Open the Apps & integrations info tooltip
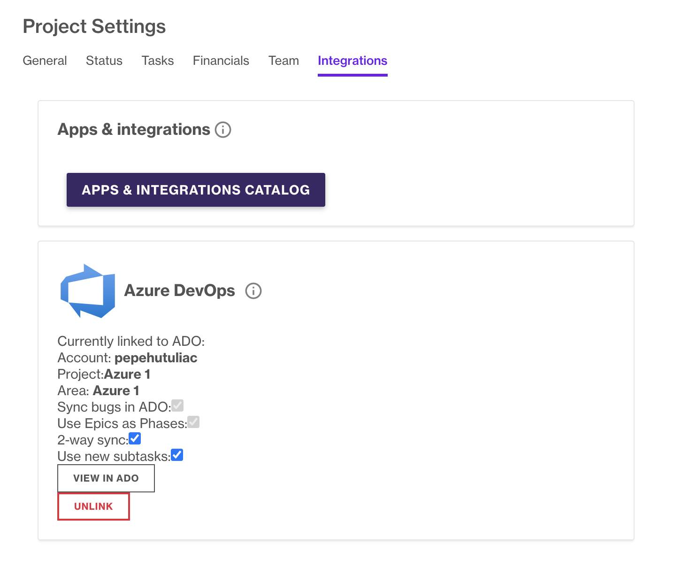674x561 pixels. click(x=224, y=130)
